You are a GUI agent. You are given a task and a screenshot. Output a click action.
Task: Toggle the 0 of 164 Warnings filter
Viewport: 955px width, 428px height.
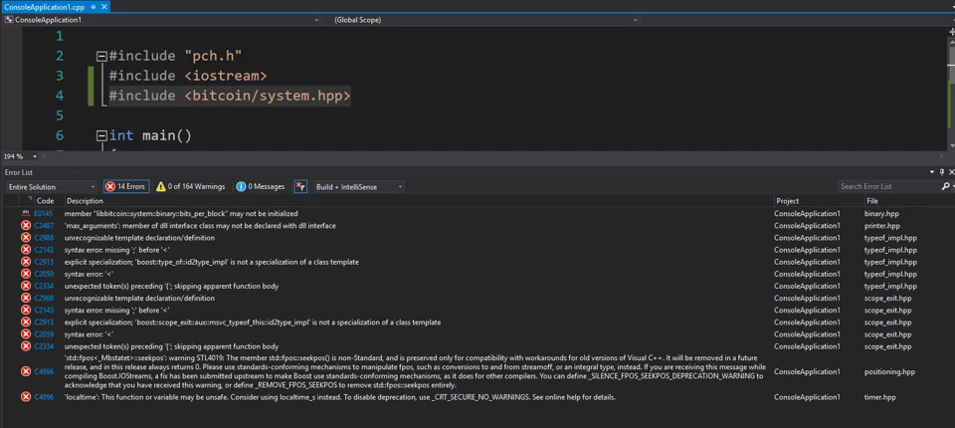pos(190,186)
